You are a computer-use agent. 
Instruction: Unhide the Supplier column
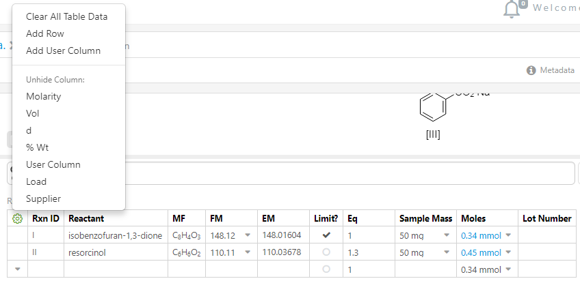pos(43,198)
